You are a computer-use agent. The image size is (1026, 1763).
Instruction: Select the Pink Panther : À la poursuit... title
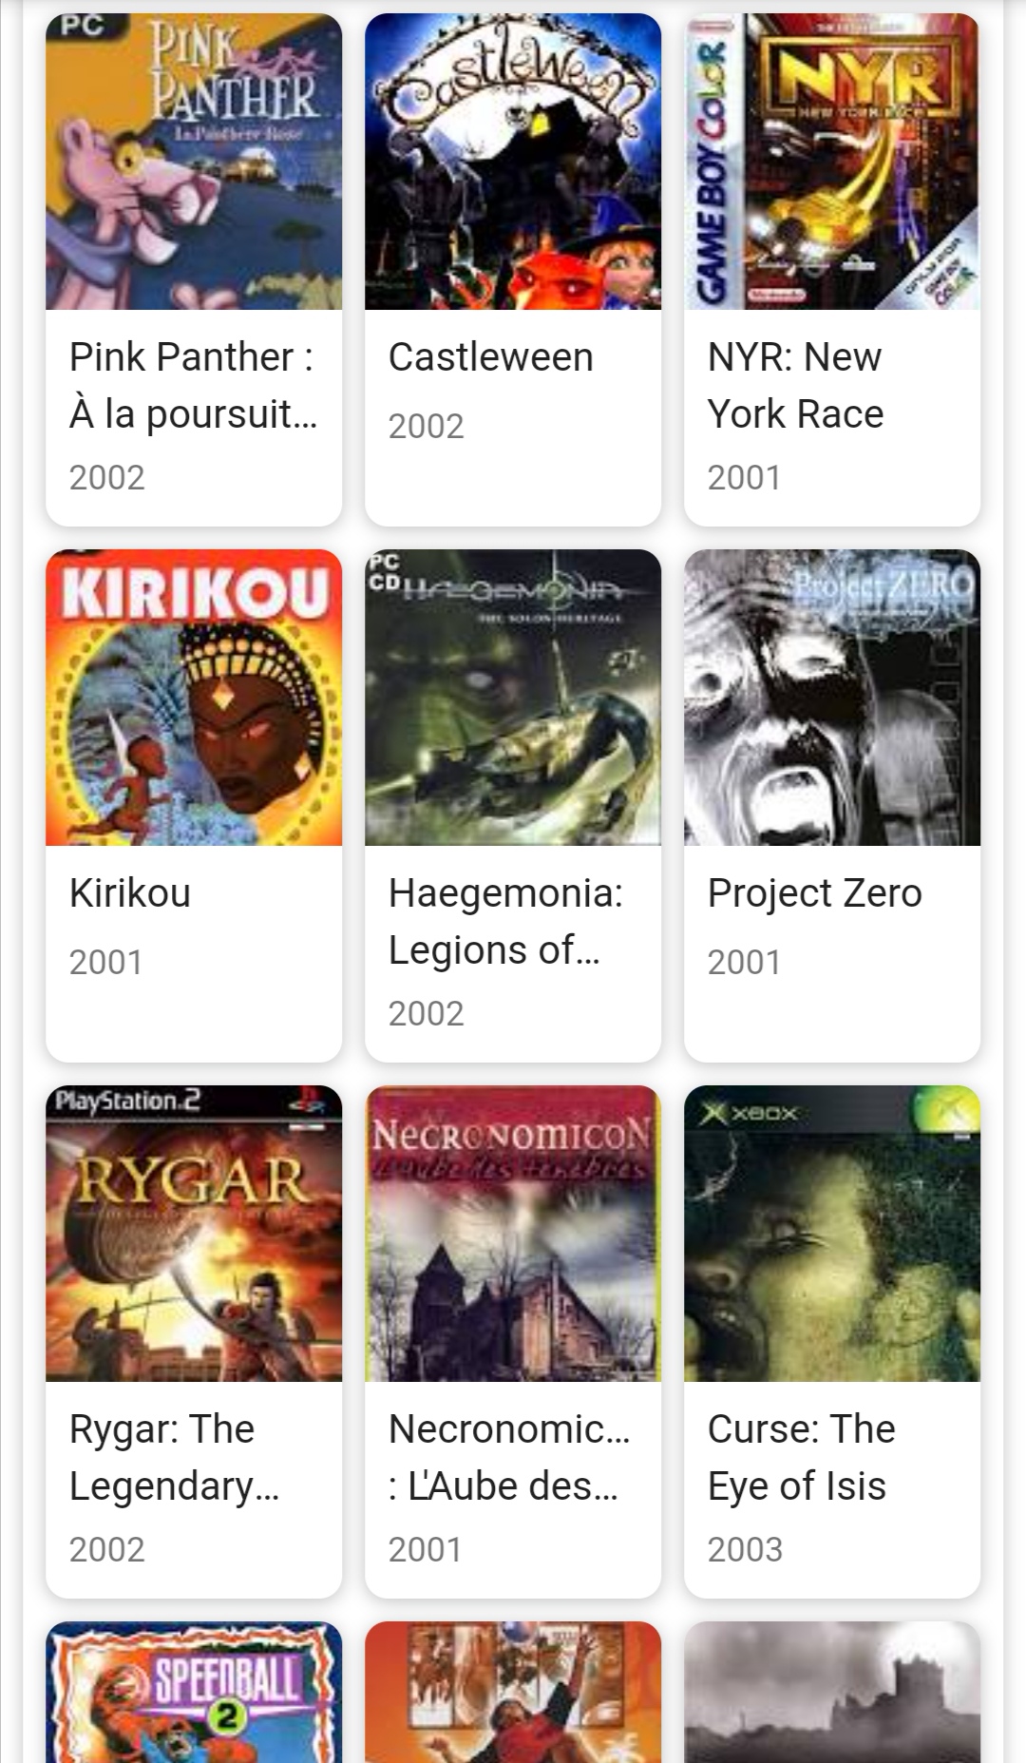coord(193,385)
